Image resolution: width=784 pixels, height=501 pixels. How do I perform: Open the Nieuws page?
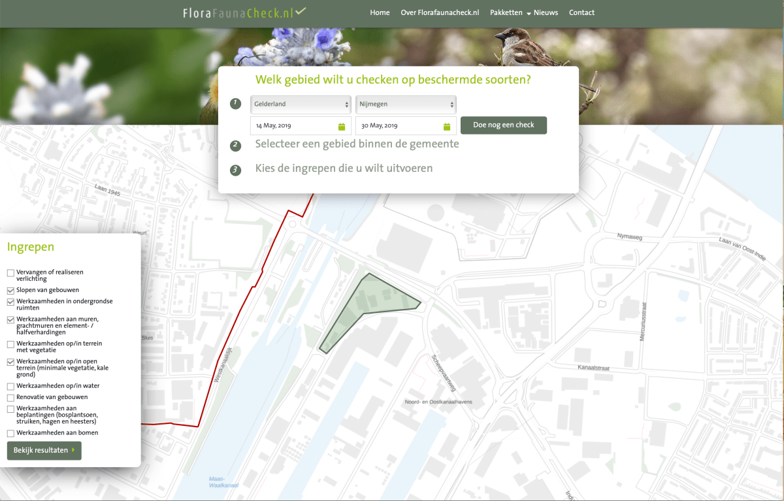coord(546,12)
